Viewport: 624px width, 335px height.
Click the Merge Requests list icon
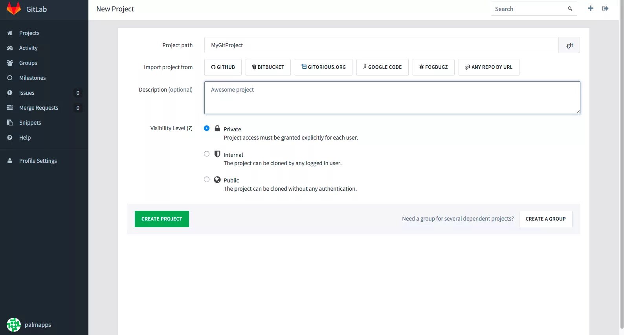click(10, 108)
